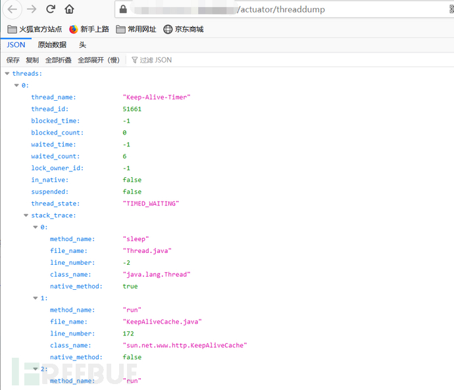Image resolution: width=454 pixels, height=390 pixels.
Task: Select the in_native key
Action: click(x=50, y=180)
